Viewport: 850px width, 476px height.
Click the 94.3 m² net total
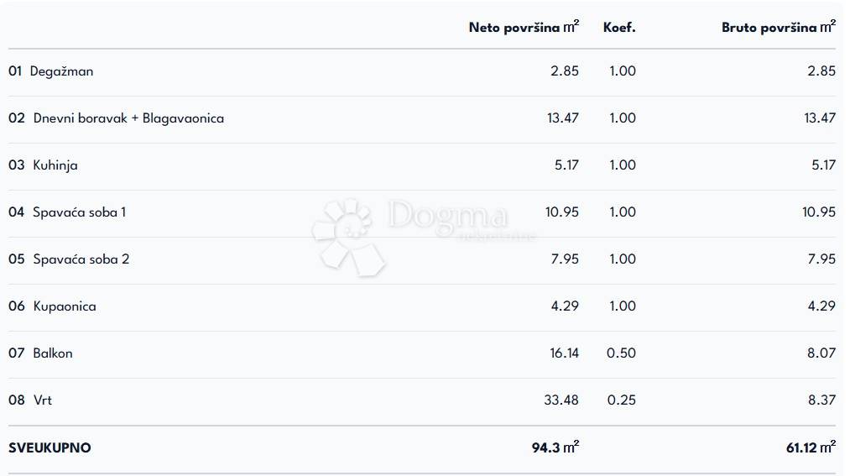coord(555,447)
